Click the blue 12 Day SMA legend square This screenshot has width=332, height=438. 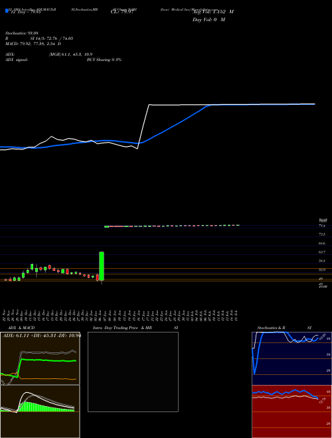(7, 11)
